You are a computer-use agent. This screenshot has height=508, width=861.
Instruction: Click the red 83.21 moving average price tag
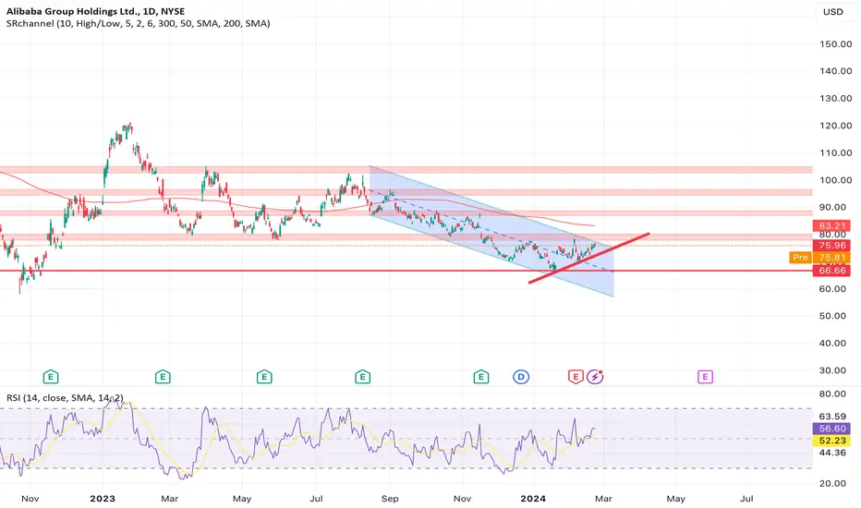click(831, 225)
